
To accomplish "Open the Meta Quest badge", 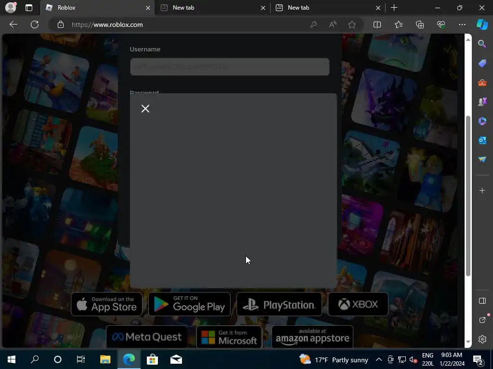I will (146, 337).
